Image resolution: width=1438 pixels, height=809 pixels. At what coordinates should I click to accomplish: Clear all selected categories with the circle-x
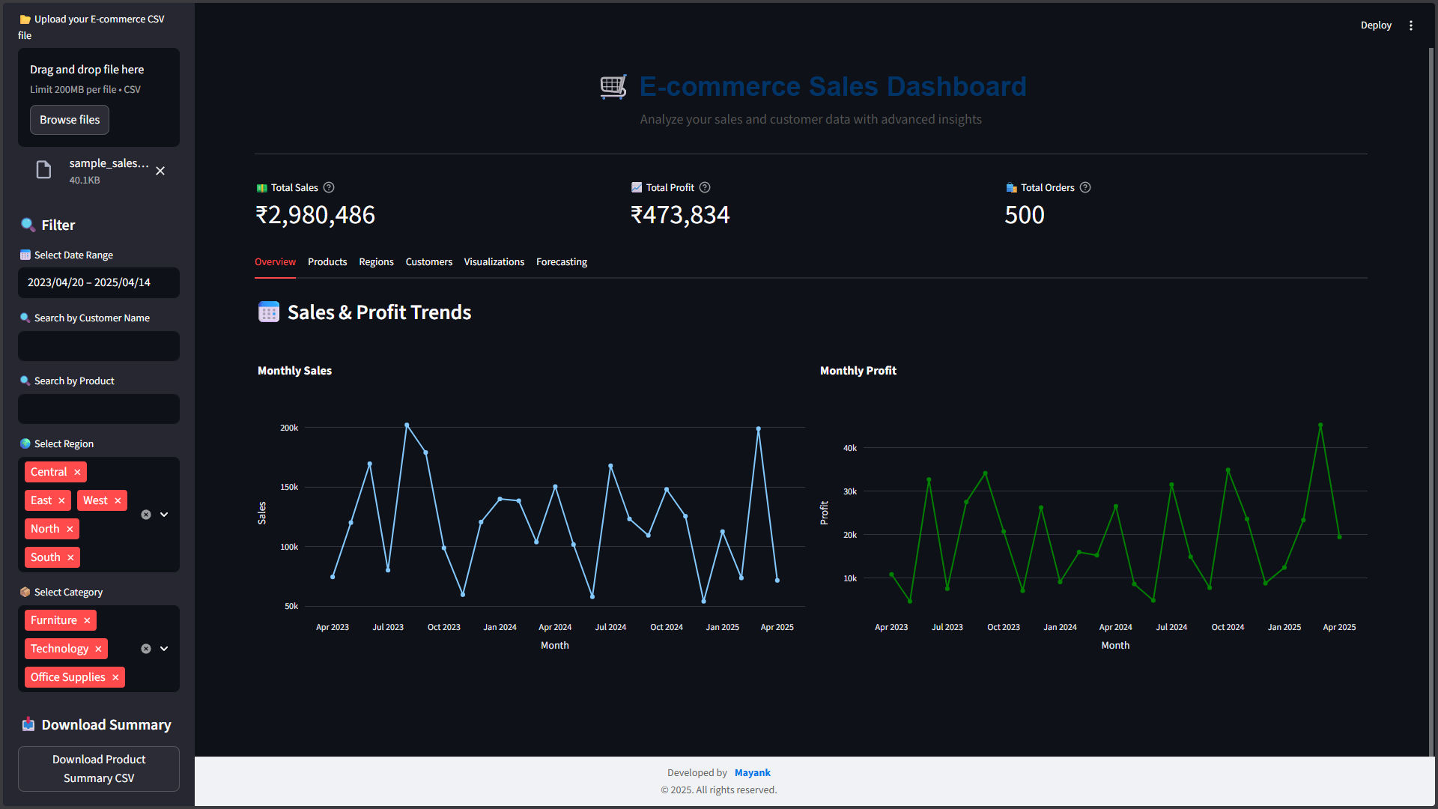pyautogui.click(x=146, y=649)
